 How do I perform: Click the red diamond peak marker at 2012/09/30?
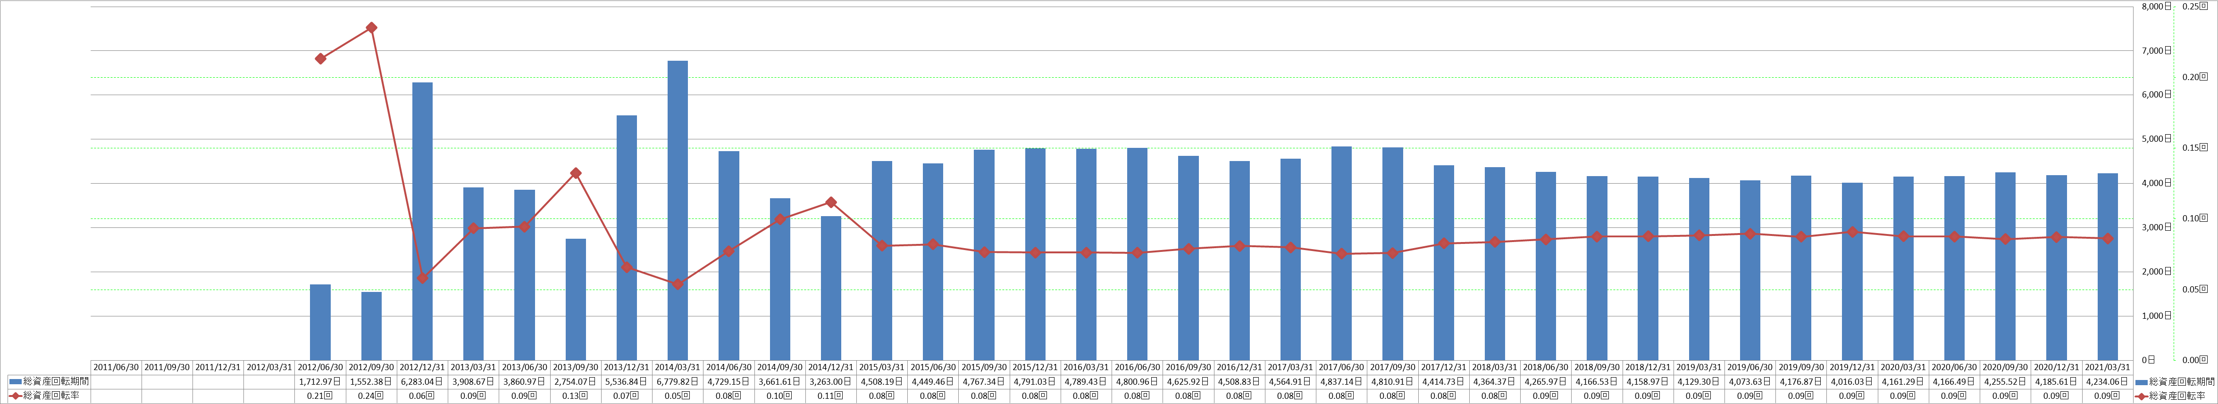point(371,27)
